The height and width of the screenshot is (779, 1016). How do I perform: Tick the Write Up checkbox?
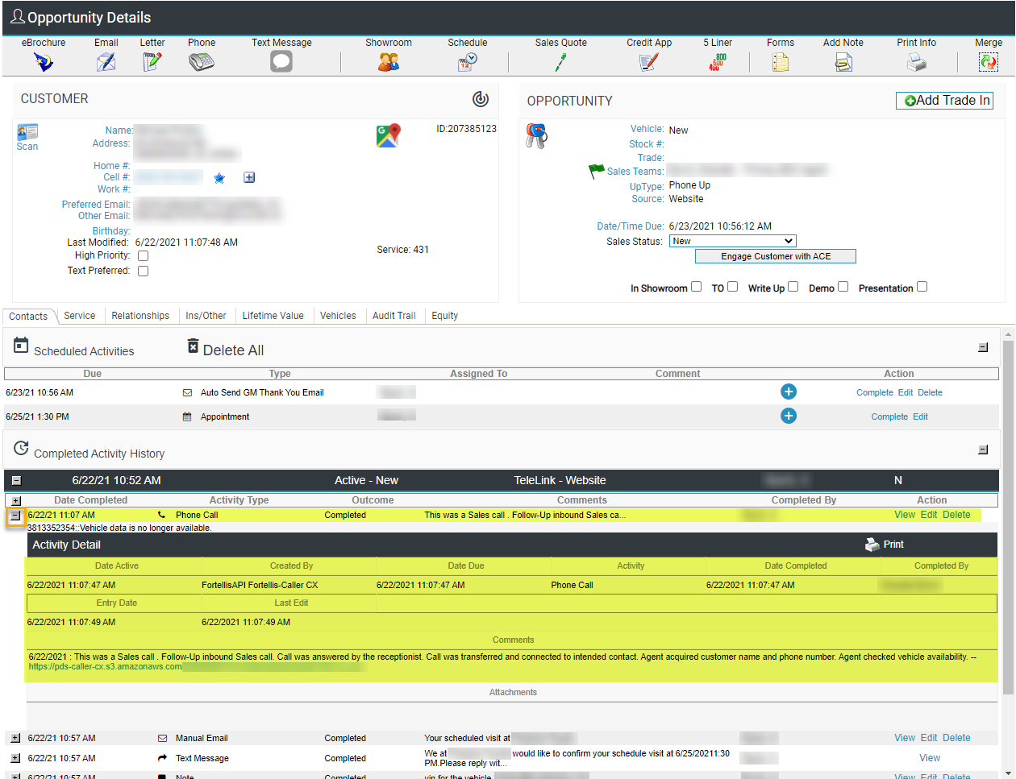pyautogui.click(x=793, y=287)
